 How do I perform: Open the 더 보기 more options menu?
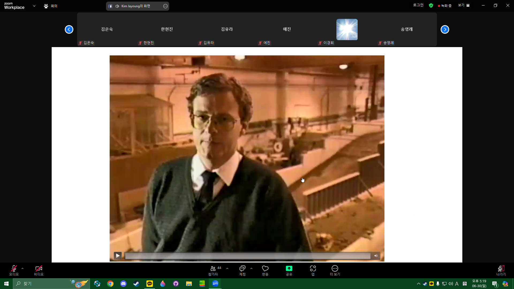tap(335, 271)
